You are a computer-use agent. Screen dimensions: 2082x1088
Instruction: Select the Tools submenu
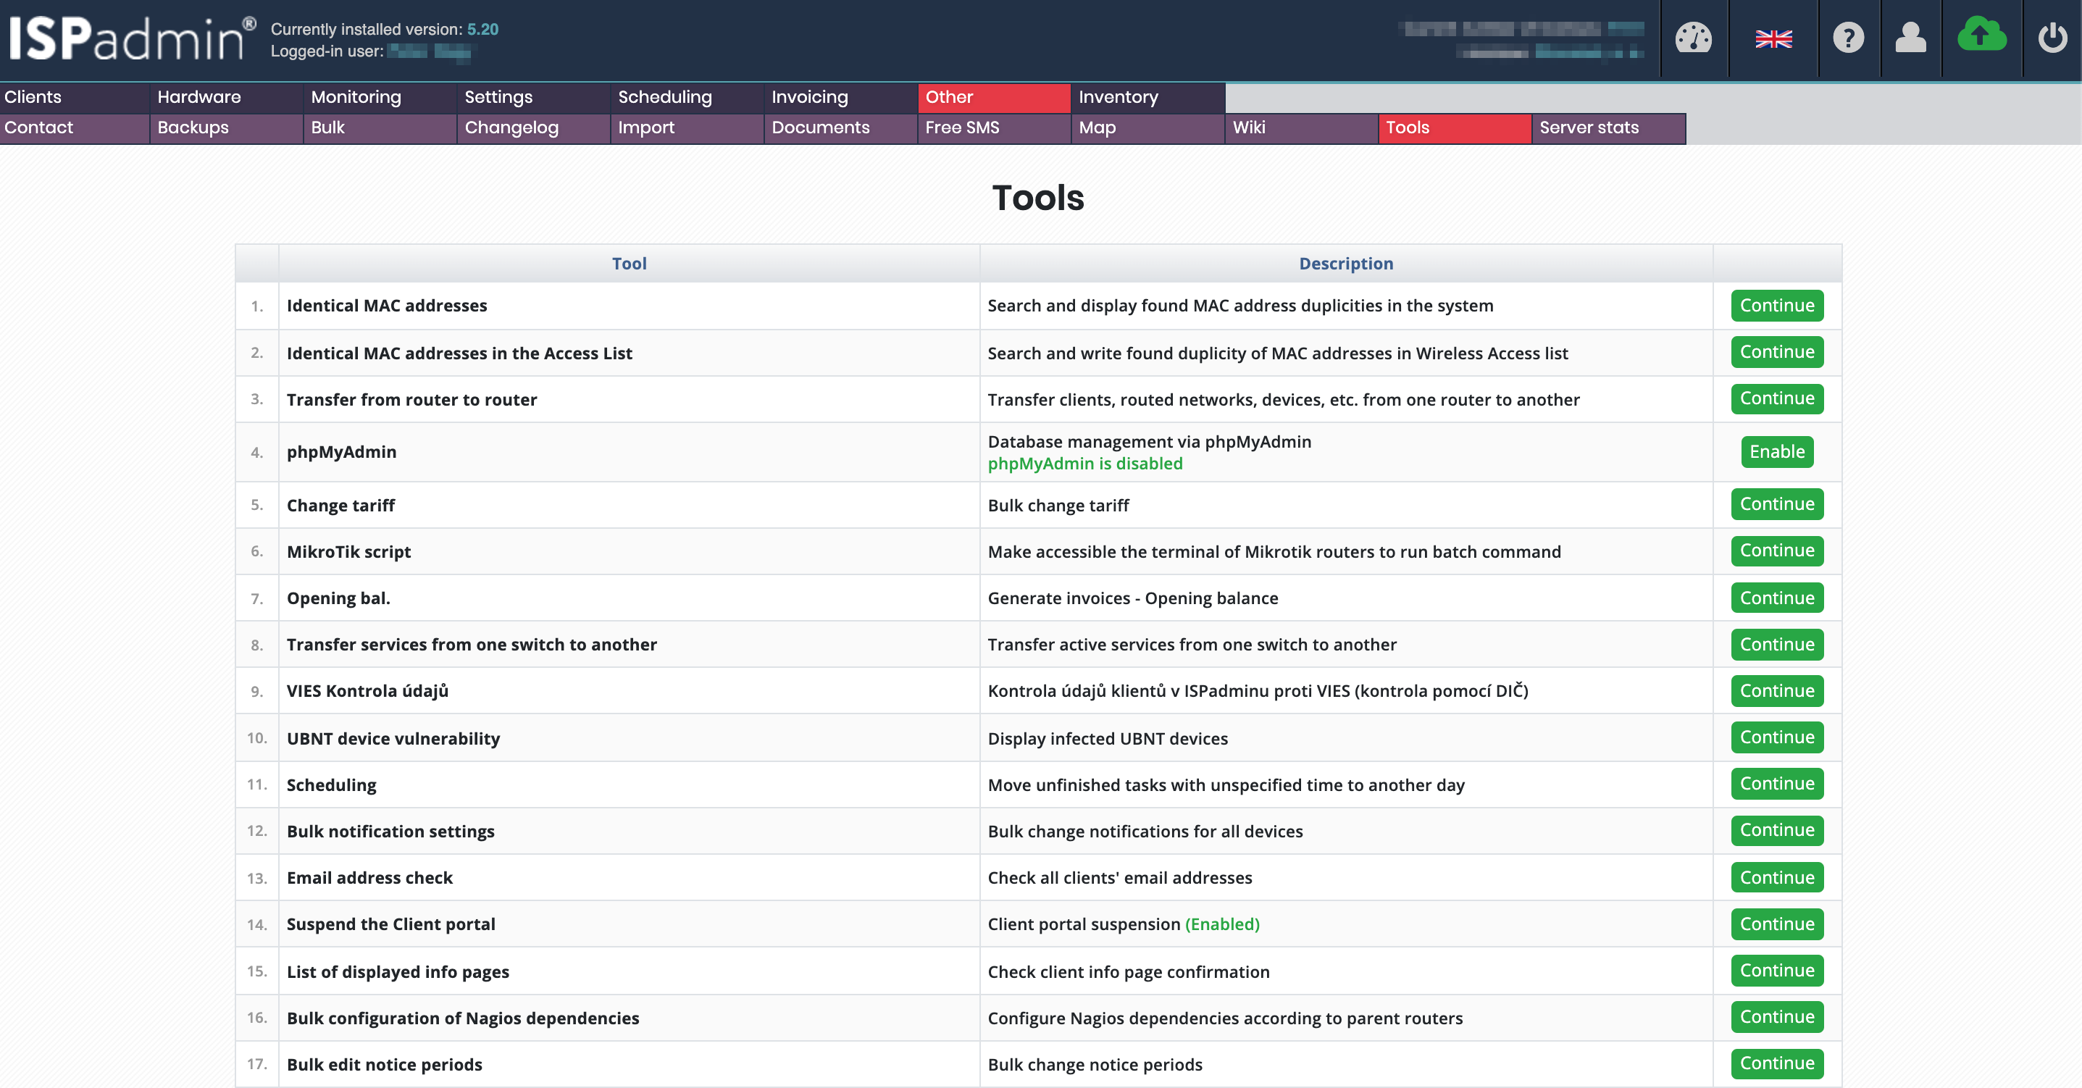[1455, 127]
